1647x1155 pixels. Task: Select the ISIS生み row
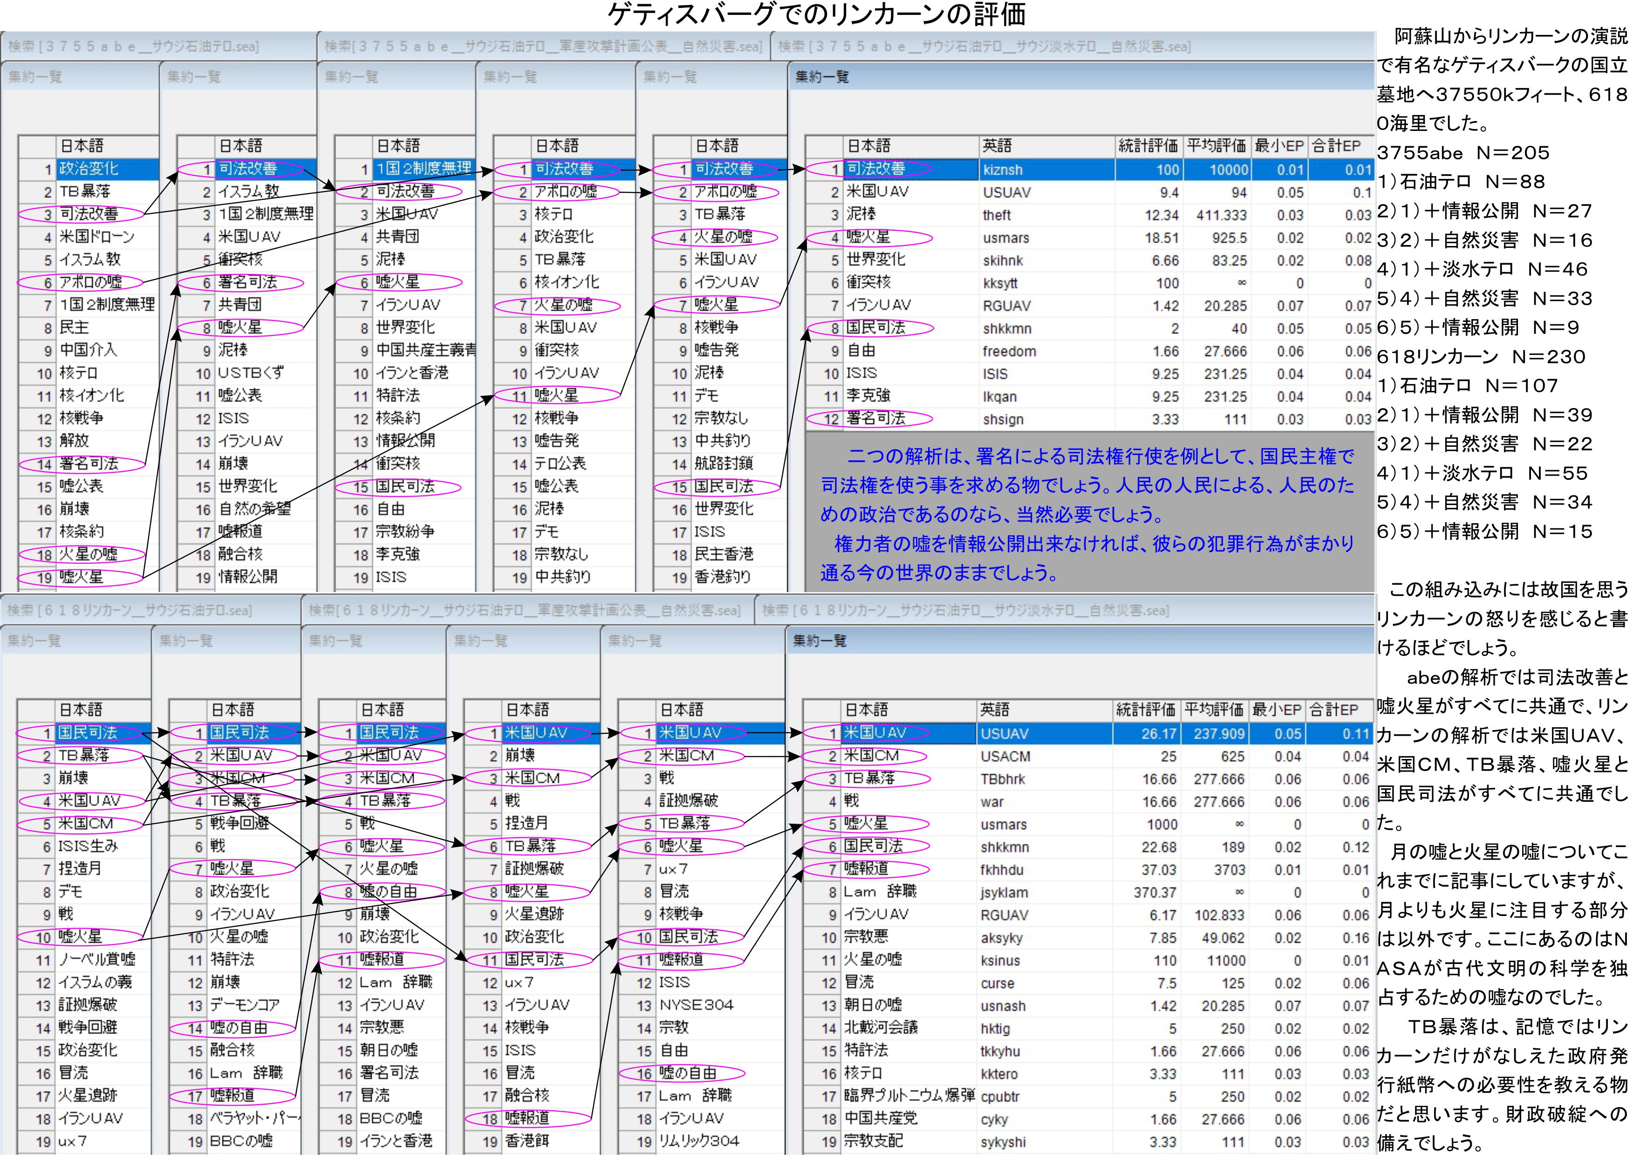(x=88, y=847)
